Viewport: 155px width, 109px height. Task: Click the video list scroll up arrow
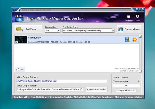tap(140, 36)
